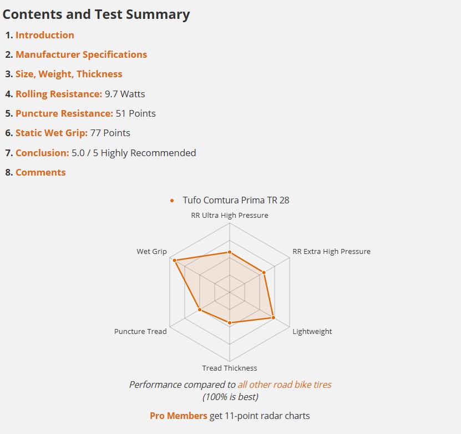Select the RR Ultra High Pressure data point
The width and height of the screenshot is (461, 434).
coord(230,252)
